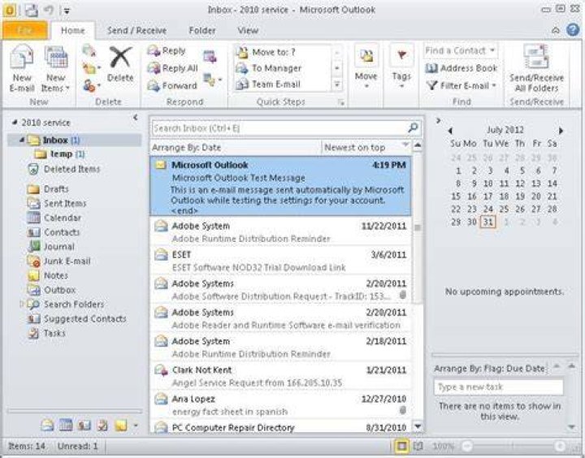Open the New Items menu
This screenshot has width=585, height=458.
(x=55, y=69)
